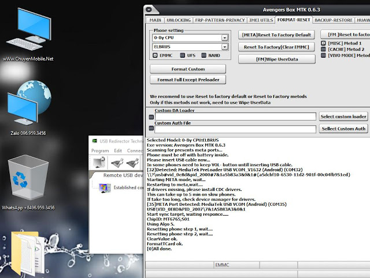Click the Format Custom button
This screenshot has height=278, width=370.
click(188, 69)
